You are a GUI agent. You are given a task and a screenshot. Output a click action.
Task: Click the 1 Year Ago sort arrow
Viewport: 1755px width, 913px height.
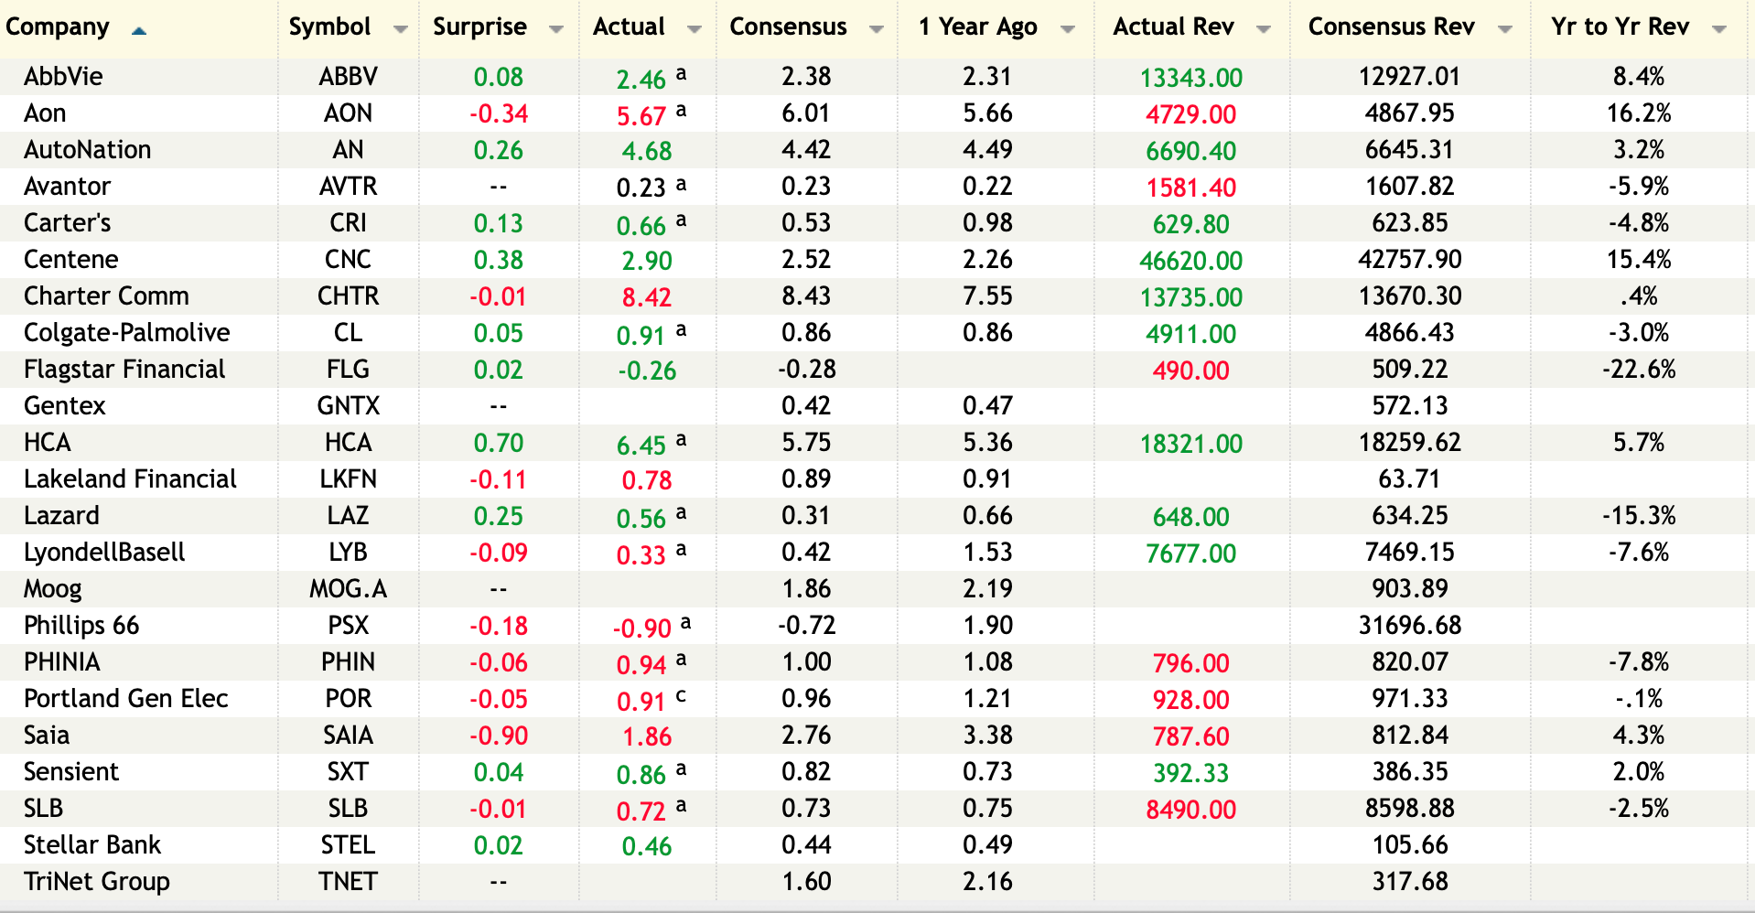pyautogui.click(x=1067, y=29)
